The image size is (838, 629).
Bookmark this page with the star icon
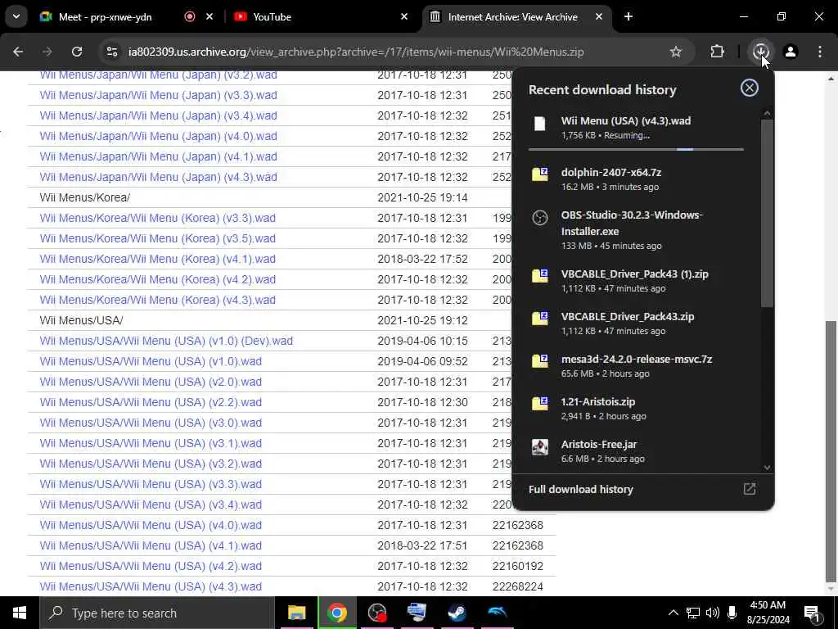675,52
